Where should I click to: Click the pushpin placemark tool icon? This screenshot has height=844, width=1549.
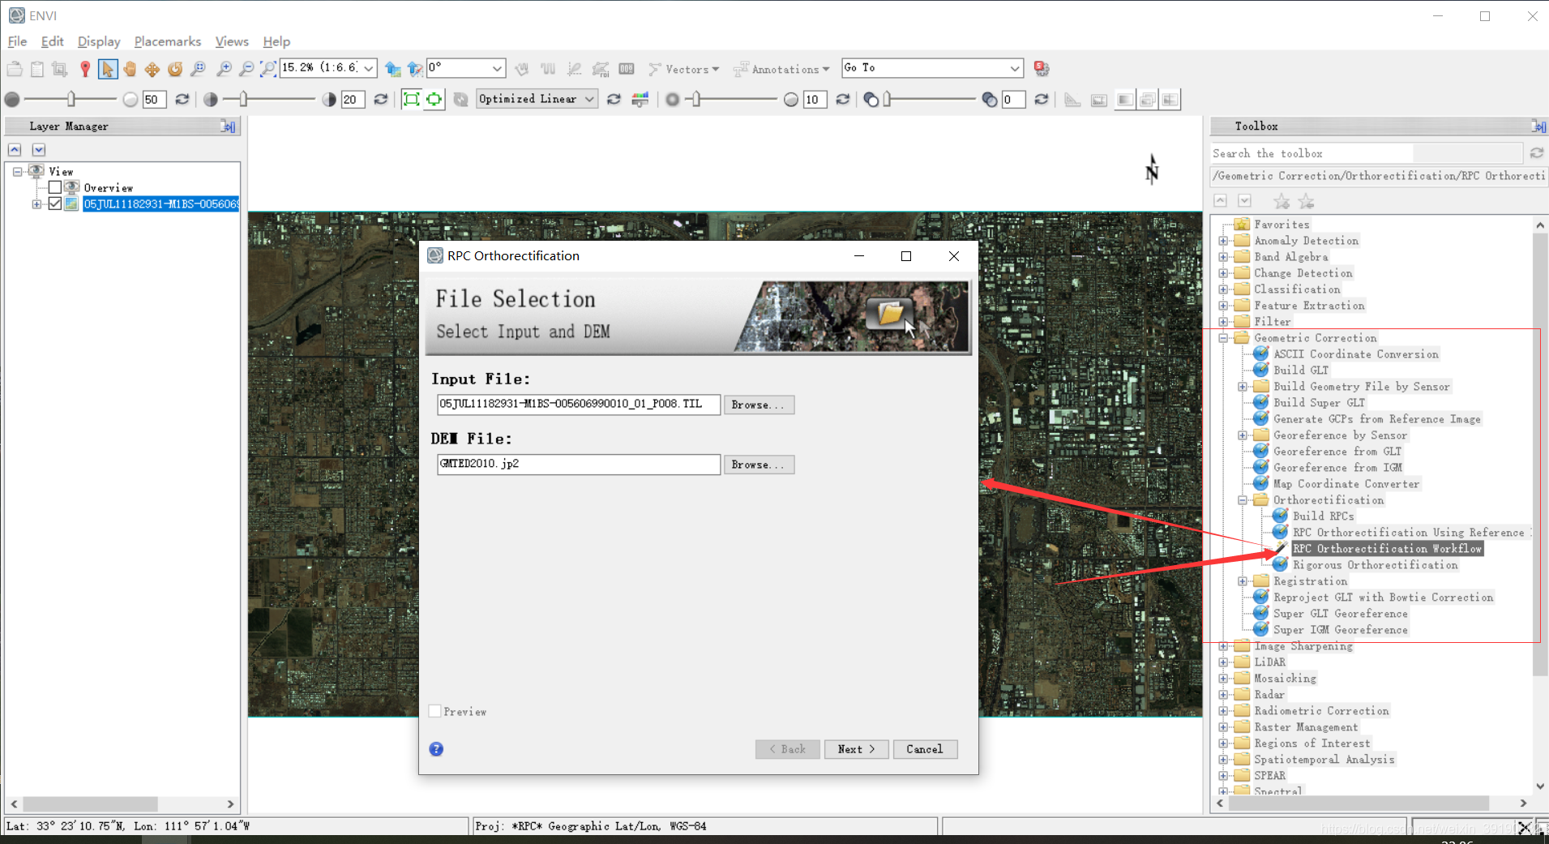(84, 69)
